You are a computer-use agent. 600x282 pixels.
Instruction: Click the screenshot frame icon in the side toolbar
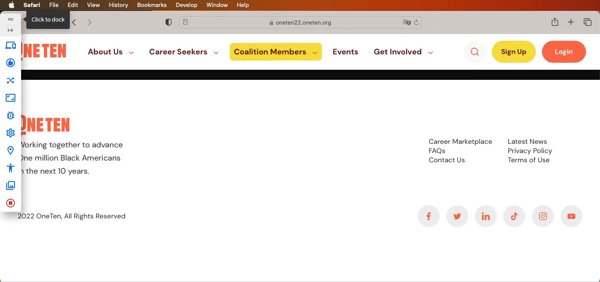click(11, 98)
